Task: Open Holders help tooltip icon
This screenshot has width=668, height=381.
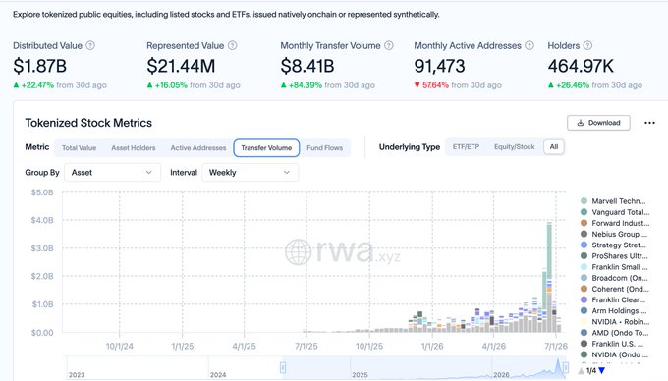Action: pyautogui.click(x=587, y=45)
